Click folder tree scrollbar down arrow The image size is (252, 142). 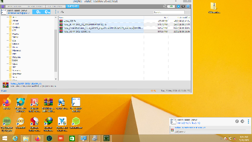[x=56, y=79]
